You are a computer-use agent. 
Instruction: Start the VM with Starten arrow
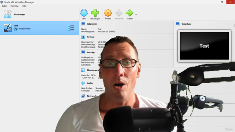[x=130, y=13]
